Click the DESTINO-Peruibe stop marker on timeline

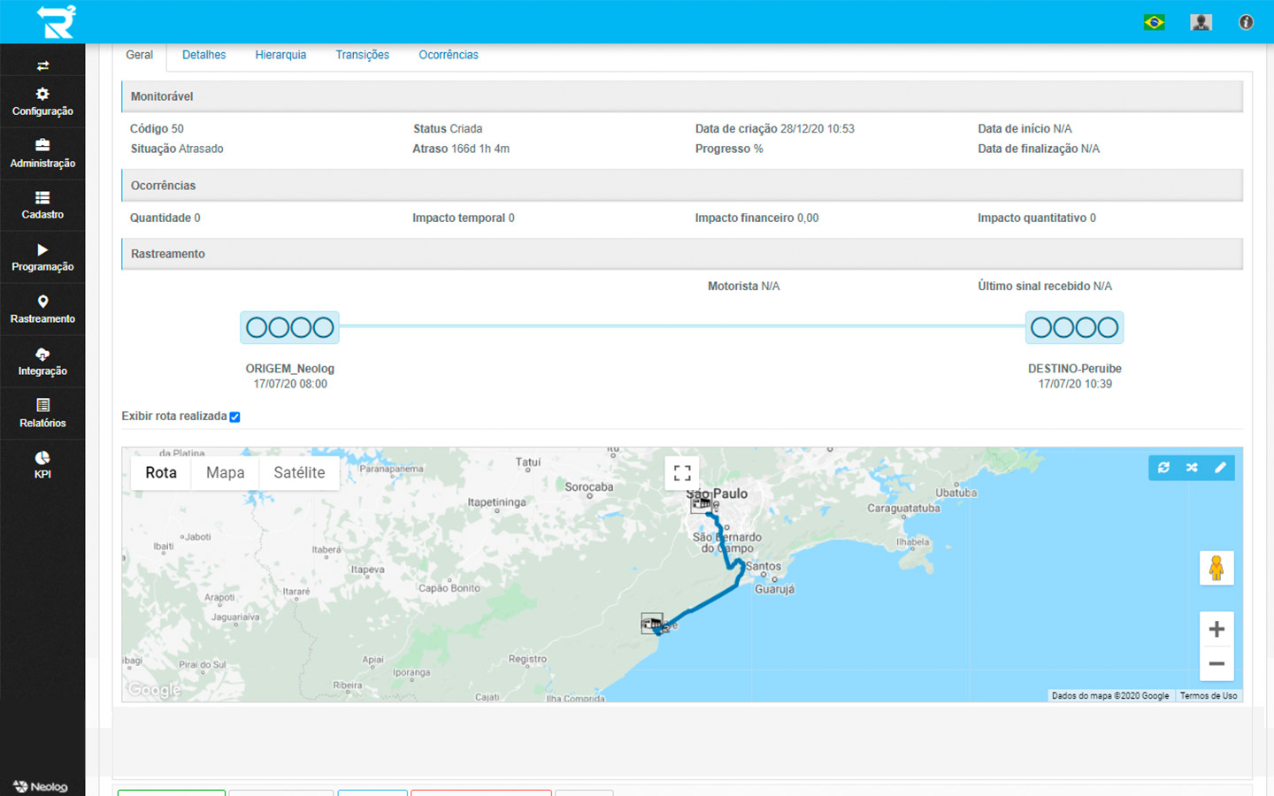point(1074,328)
